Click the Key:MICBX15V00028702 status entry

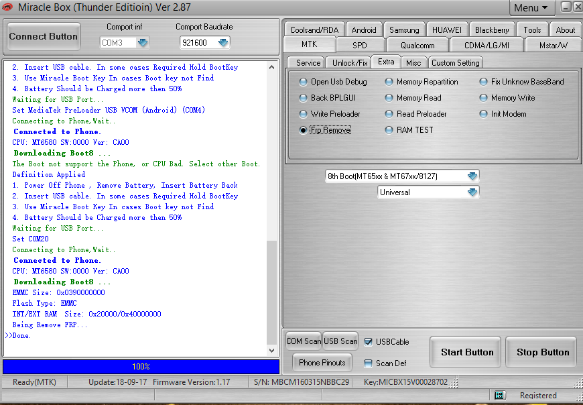coord(405,382)
